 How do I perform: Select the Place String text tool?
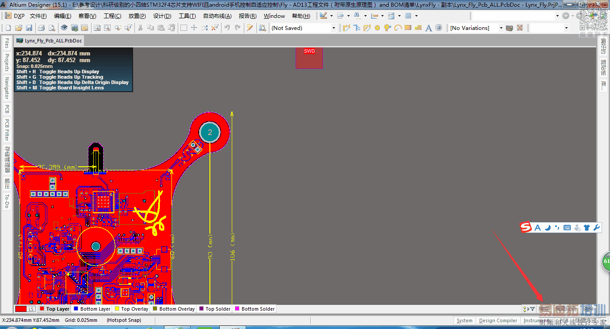[429, 28]
